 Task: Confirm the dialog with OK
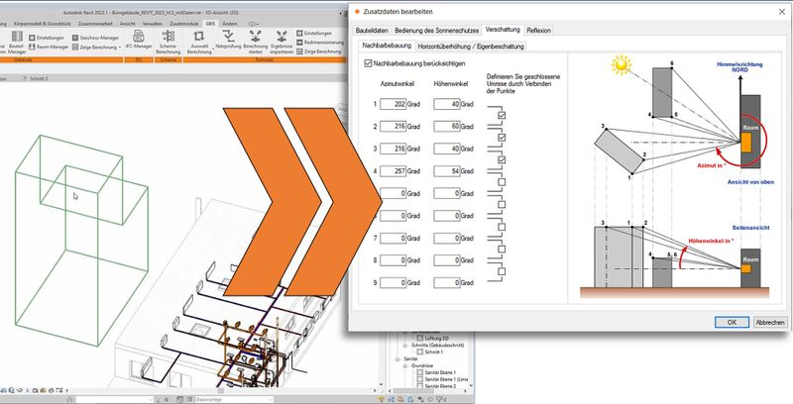[732, 322]
